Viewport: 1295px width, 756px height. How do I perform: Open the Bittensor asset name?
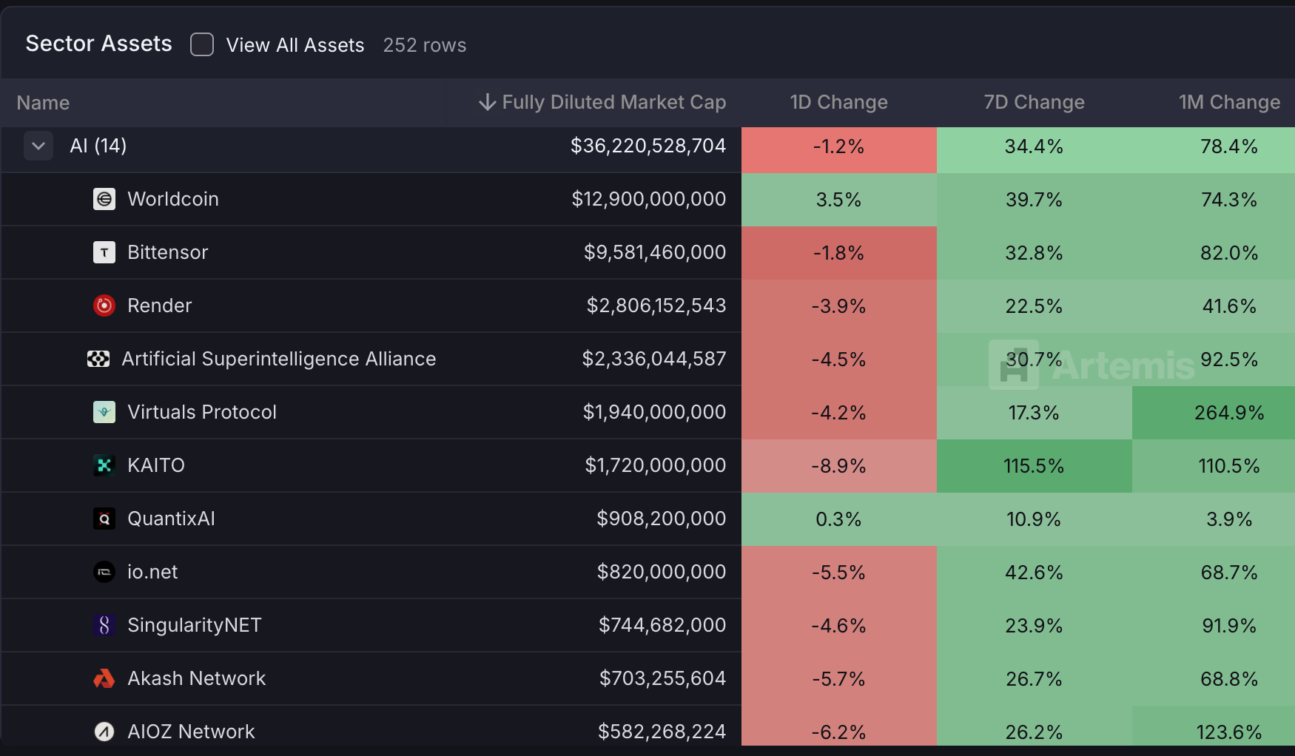coord(168,252)
